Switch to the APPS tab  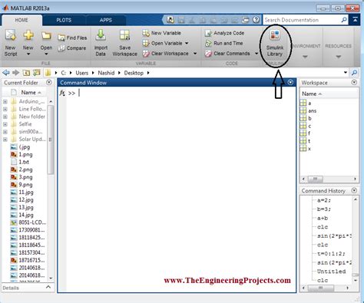(106, 20)
